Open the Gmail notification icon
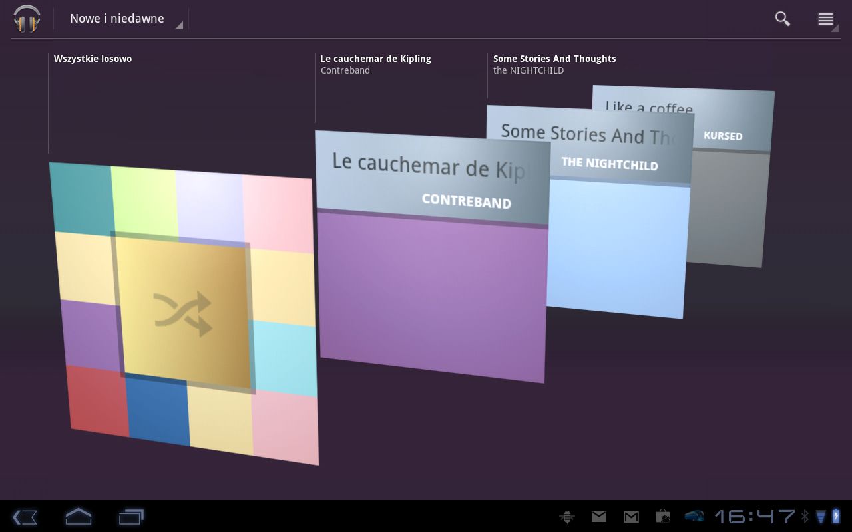This screenshot has width=852, height=532. [x=631, y=516]
